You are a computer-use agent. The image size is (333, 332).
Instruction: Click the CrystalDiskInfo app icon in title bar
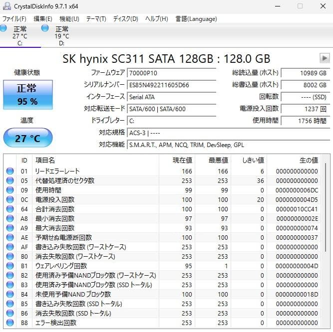click(7, 6)
